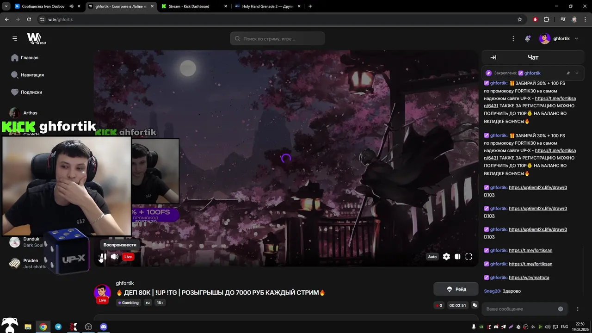The height and width of the screenshot is (333, 592).
Task: Open File Explorer from taskbar
Action: coord(28,327)
